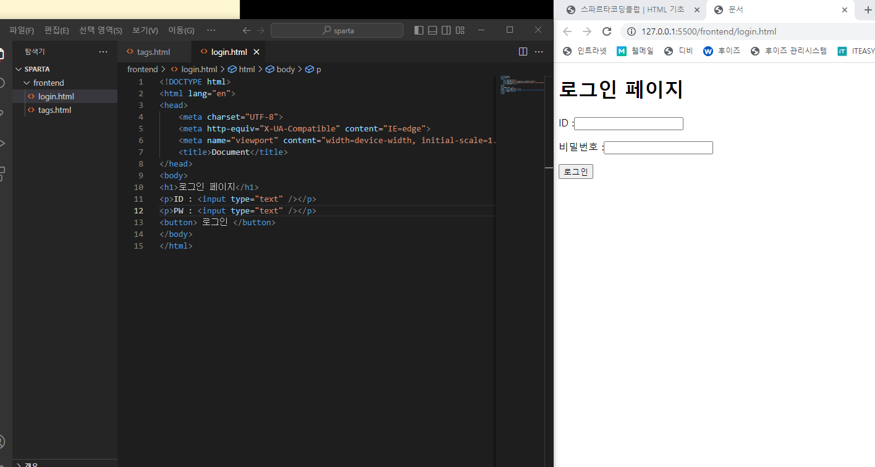Open the 선택 영역(S) menu
This screenshot has height=467, width=875.
pos(100,30)
